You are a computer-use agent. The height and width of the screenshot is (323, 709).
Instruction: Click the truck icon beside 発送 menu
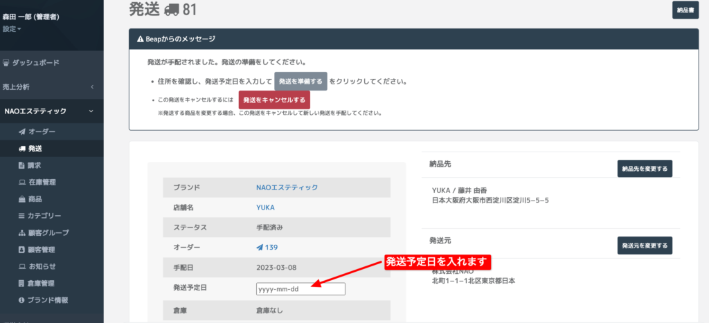click(21, 148)
